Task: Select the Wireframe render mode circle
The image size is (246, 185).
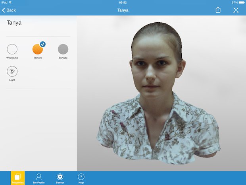Action: (12, 49)
